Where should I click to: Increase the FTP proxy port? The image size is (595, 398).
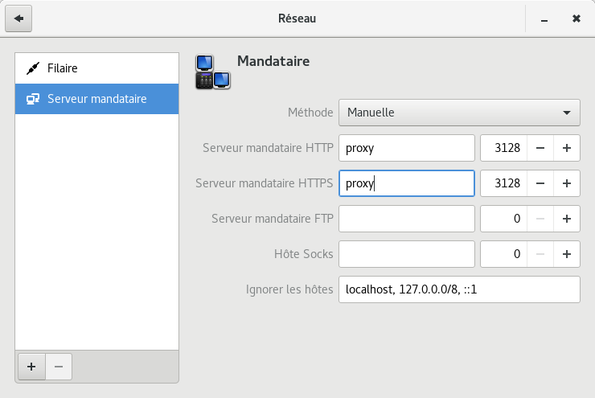(567, 219)
